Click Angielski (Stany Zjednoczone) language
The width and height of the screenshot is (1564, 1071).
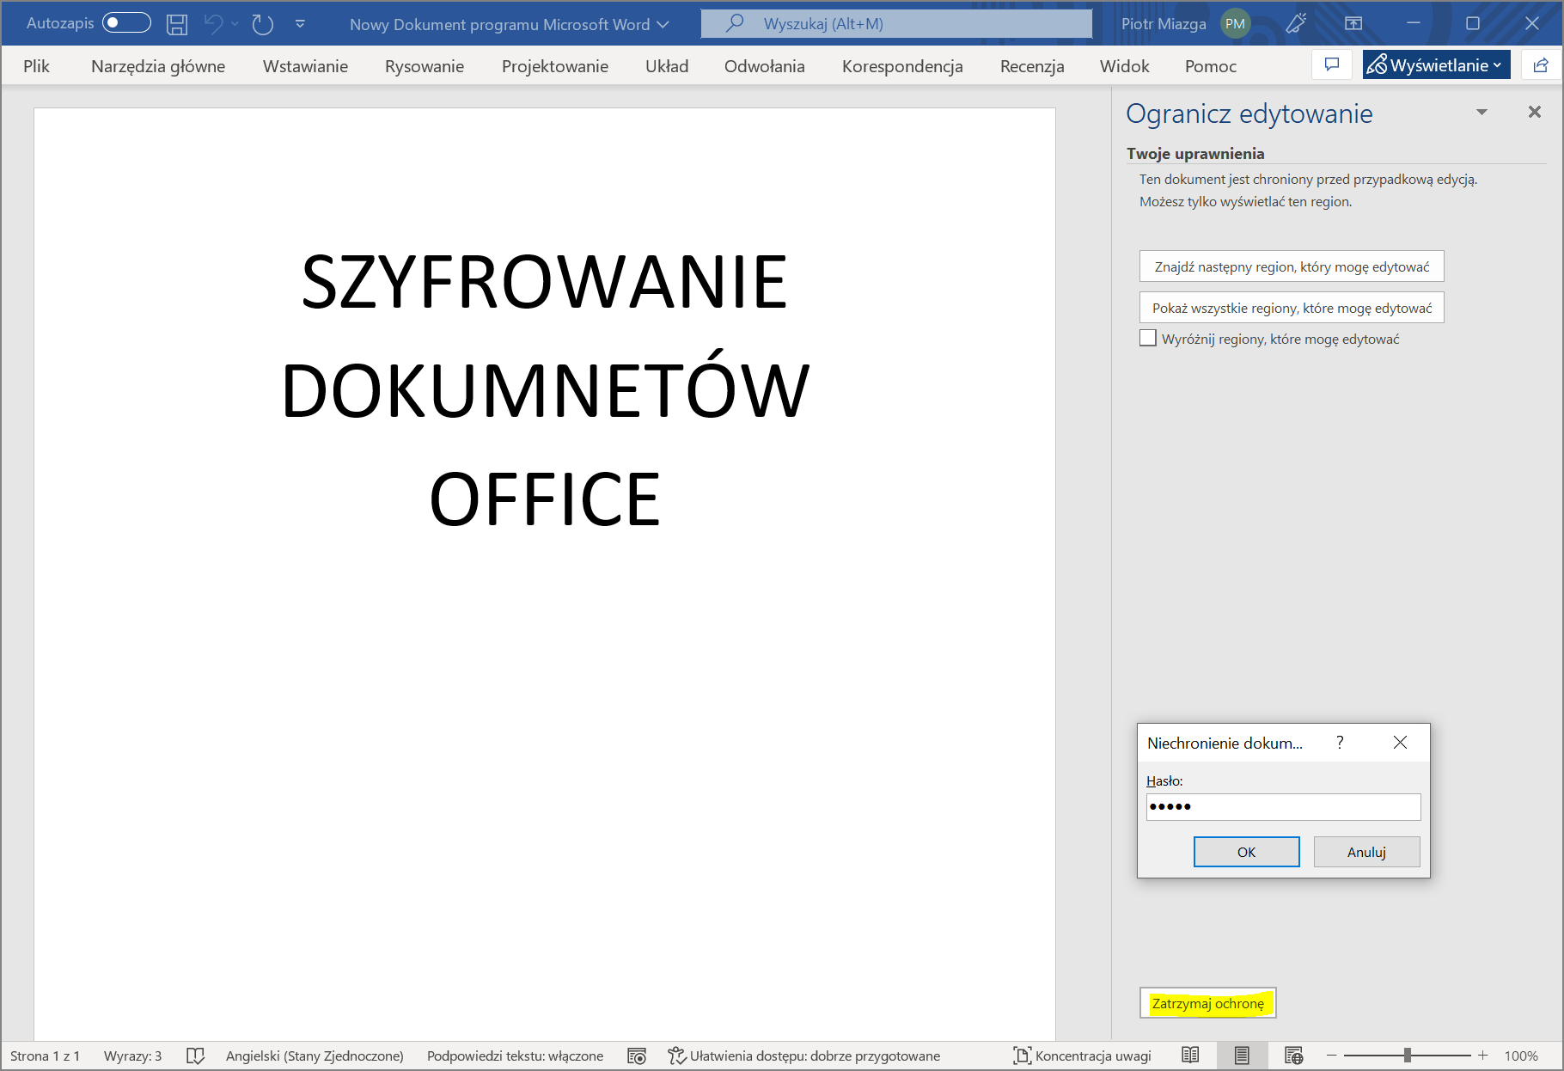pyautogui.click(x=315, y=1056)
